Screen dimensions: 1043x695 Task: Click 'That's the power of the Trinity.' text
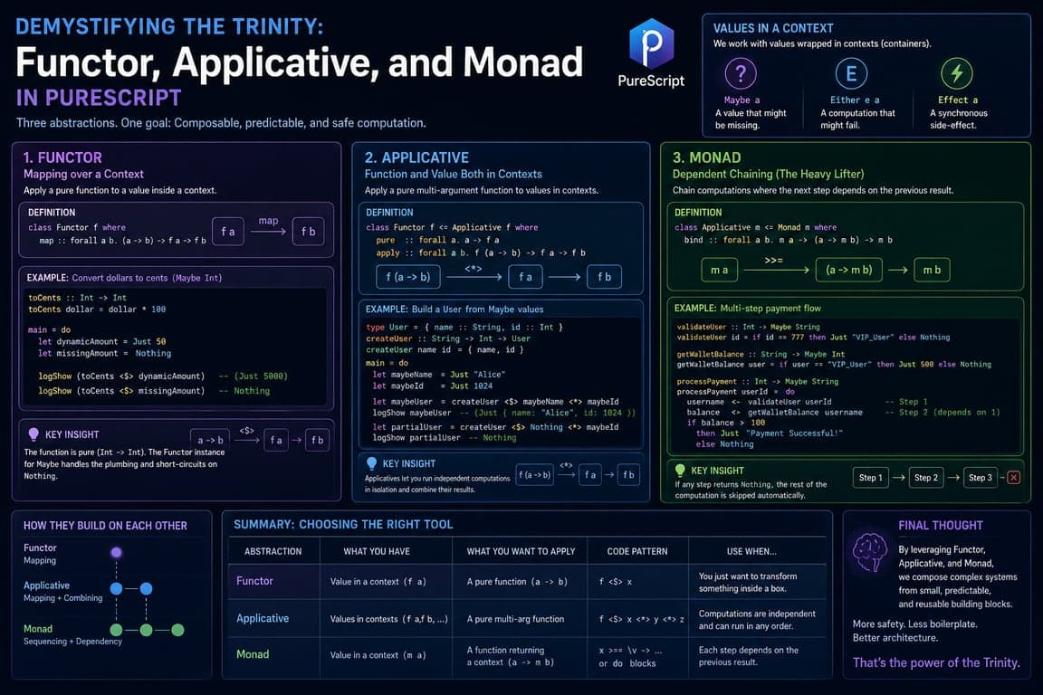pos(936,662)
